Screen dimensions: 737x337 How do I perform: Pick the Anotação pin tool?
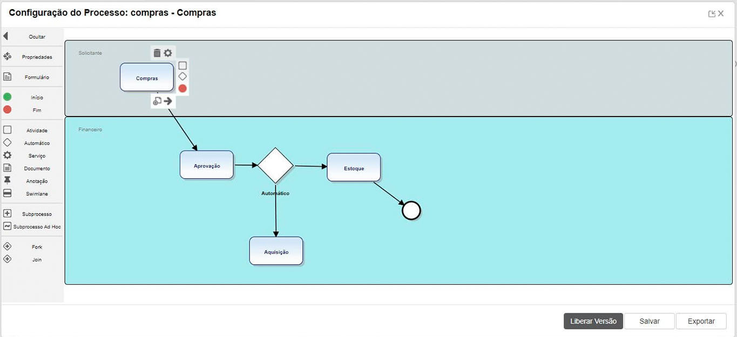point(8,181)
